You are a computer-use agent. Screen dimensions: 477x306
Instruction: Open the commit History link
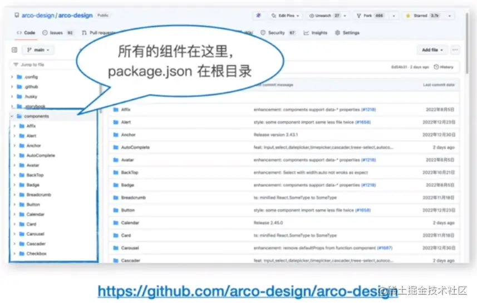point(443,67)
